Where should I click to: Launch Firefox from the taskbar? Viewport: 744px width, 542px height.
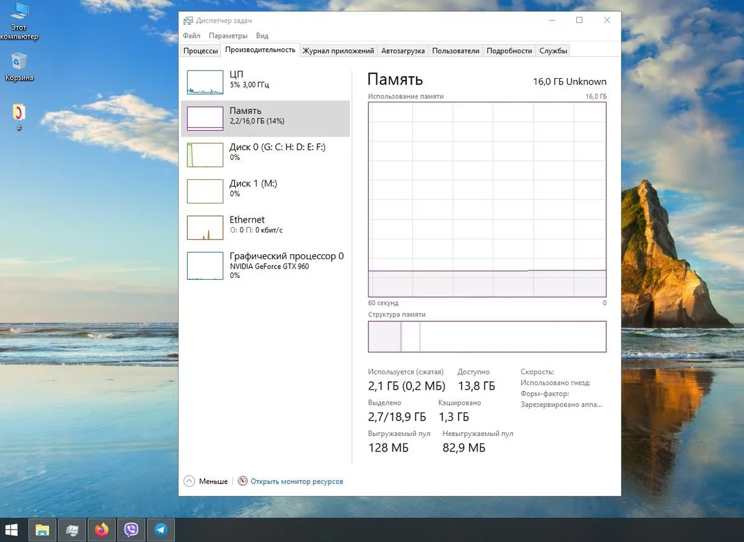pyautogui.click(x=101, y=530)
